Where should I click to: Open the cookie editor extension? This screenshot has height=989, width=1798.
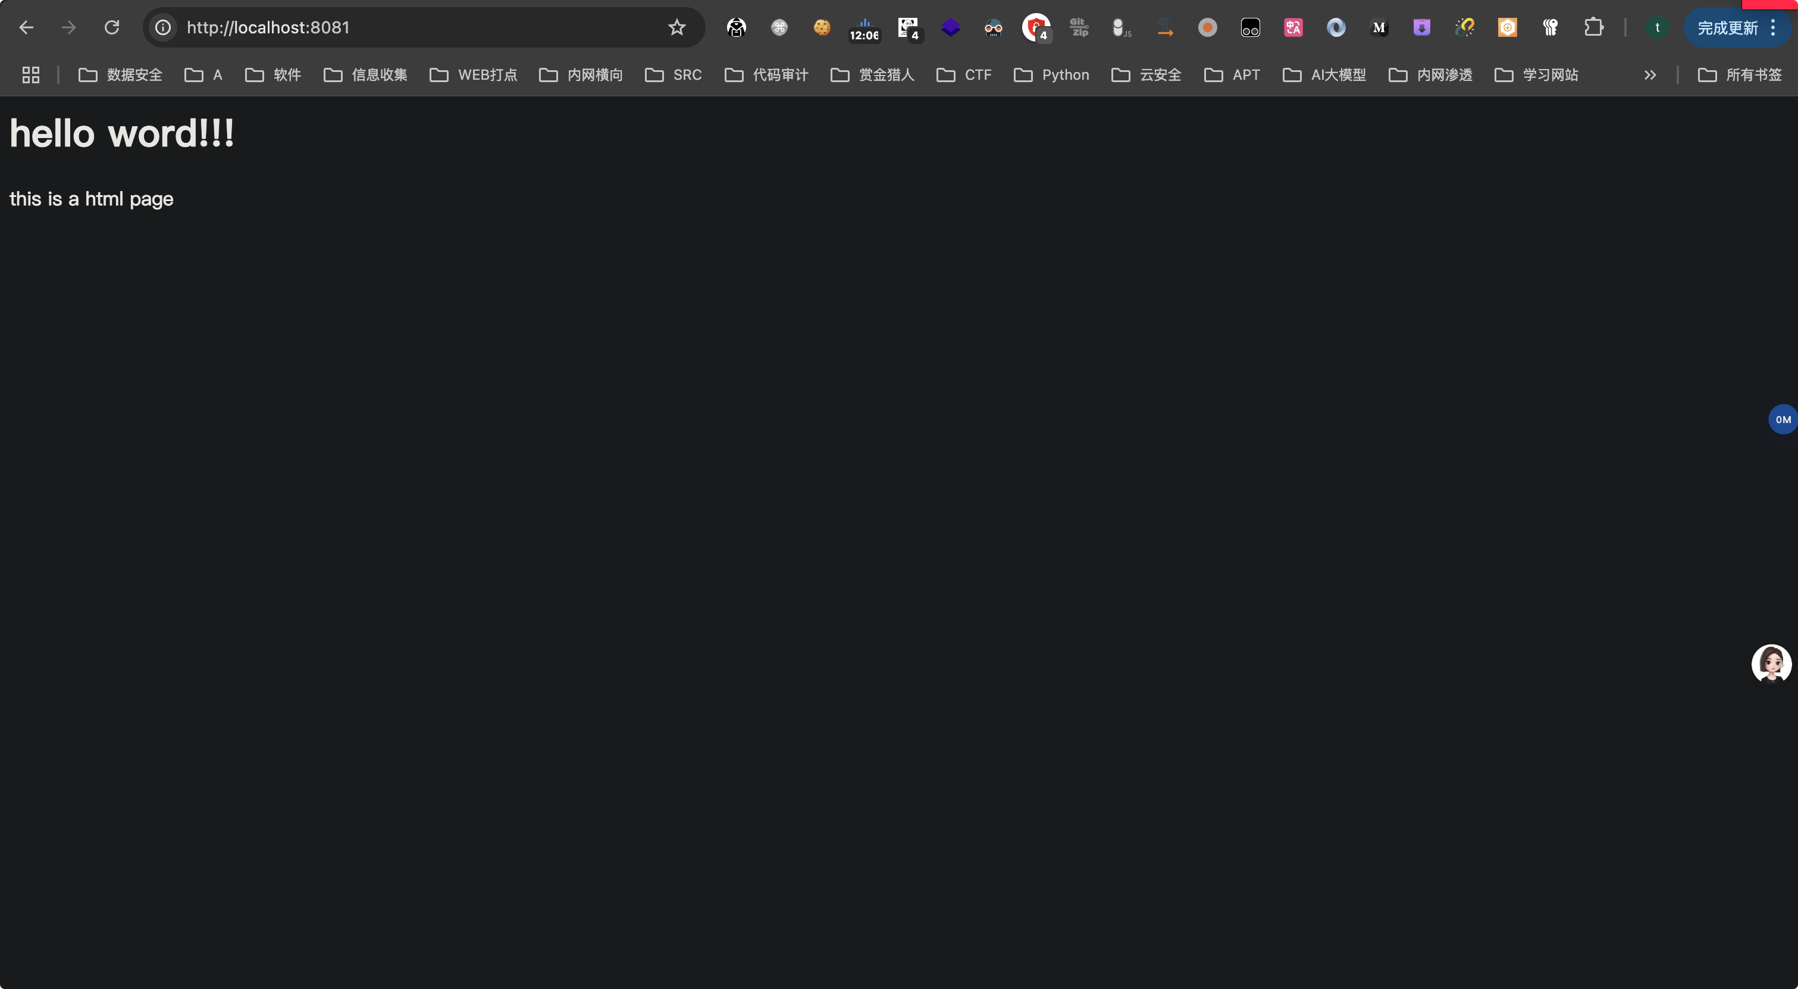(x=822, y=28)
